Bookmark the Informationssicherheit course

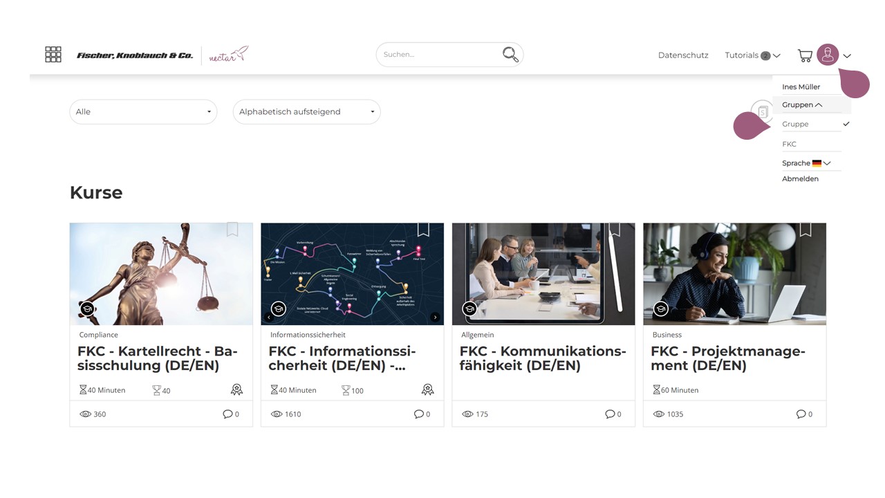click(423, 230)
